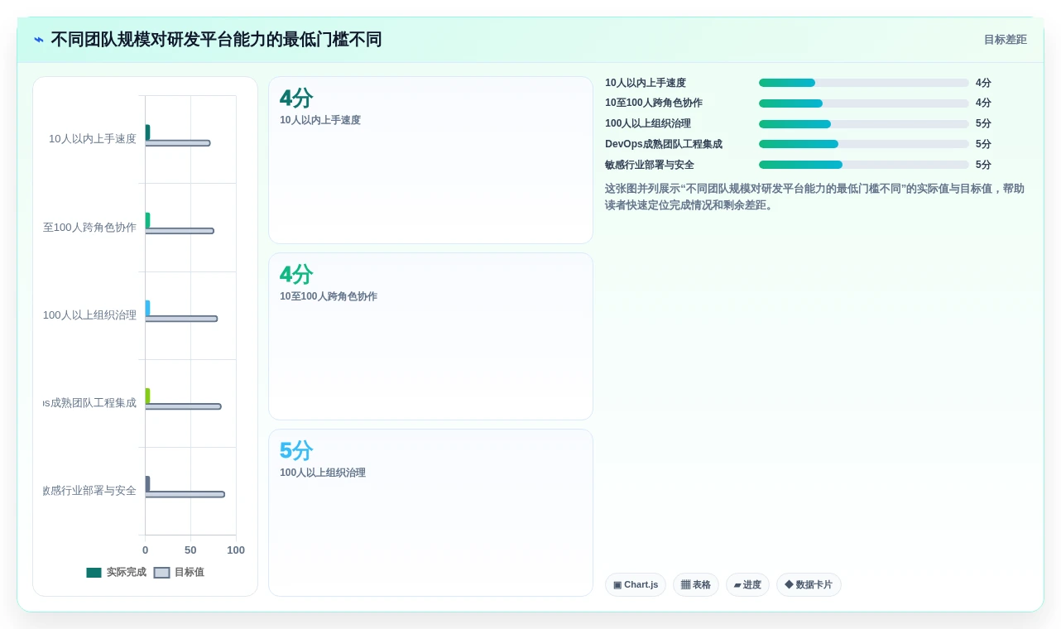The image size is (1061, 629).
Task: Click the progress bar for 10至100人跨角色协作
Action: click(863, 103)
